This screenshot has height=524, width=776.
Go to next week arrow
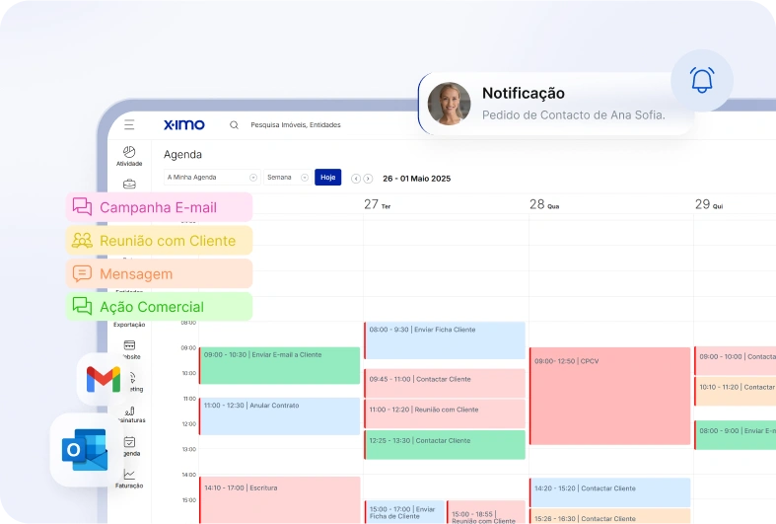pyautogui.click(x=368, y=179)
